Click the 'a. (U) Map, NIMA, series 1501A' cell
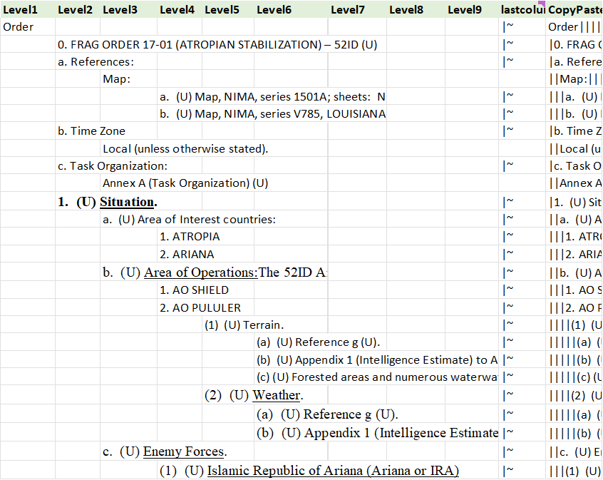Screen dimensions: 603x480 pyautogui.click(x=272, y=96)
